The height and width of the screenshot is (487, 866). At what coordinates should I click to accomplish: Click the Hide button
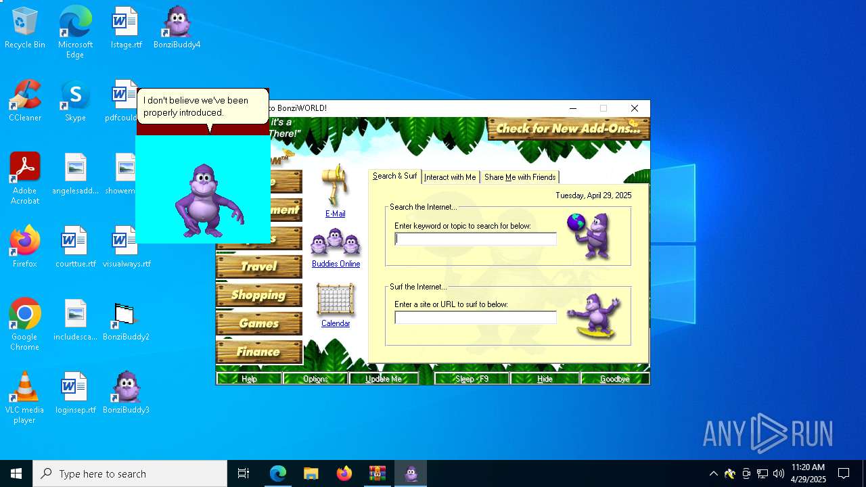pos(545,379)
